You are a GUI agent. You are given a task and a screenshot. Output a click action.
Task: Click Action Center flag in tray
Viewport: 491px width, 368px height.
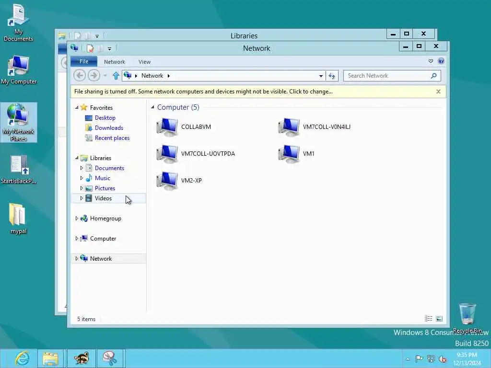click(x=419, y=358)
